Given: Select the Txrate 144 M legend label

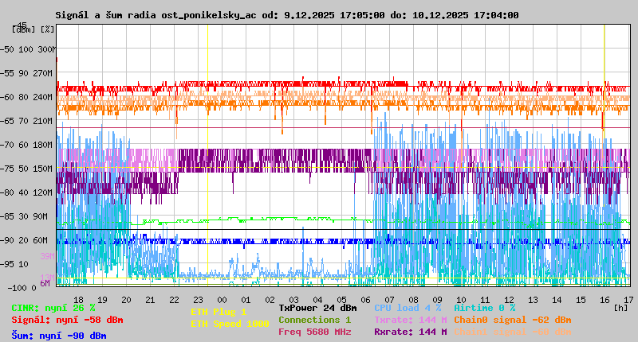Looking at the screenshot, I should (x=410, y=320).
